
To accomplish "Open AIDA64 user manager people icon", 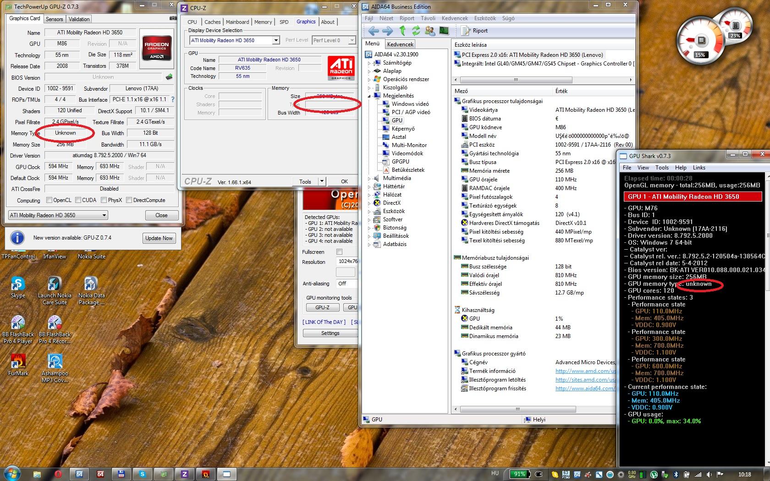I will click(430, 31).
